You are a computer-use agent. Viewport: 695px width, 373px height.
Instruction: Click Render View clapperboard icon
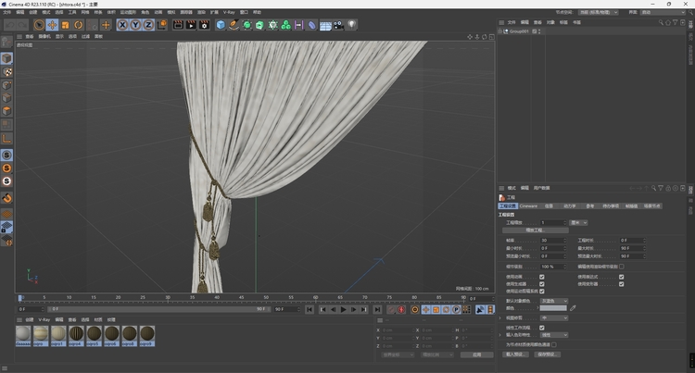coord(178,25)
